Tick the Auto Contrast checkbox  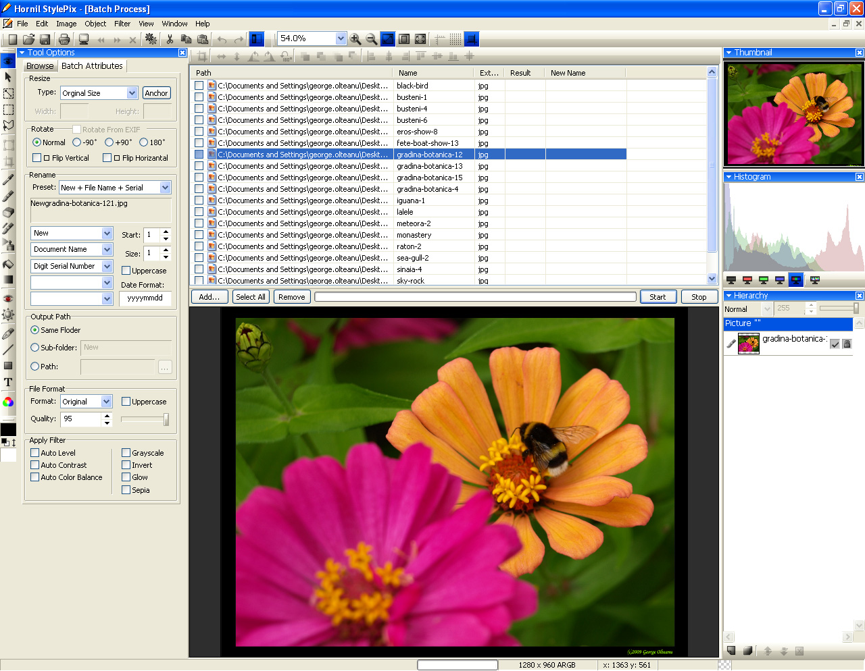(35, 465)
